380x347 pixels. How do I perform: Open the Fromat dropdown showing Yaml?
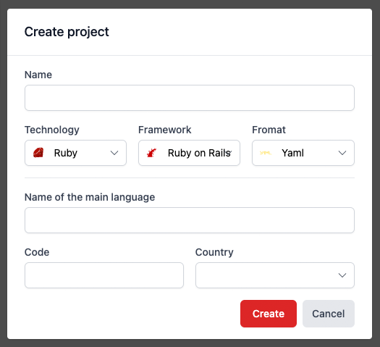(303, 153)
